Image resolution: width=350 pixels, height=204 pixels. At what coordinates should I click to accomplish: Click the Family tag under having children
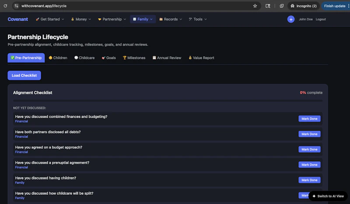pos(20,183)
